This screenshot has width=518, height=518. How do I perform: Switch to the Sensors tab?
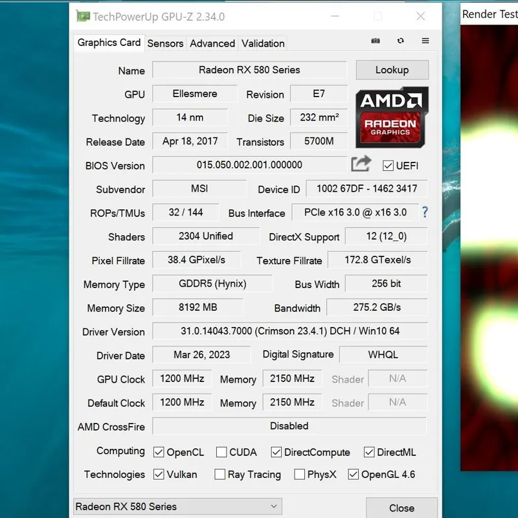[165, 43]
